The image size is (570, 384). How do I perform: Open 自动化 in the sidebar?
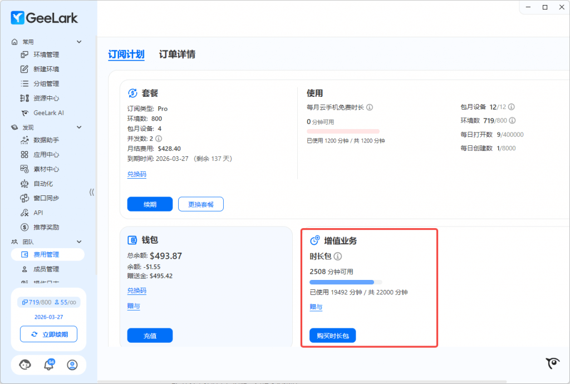coord(43,184)
